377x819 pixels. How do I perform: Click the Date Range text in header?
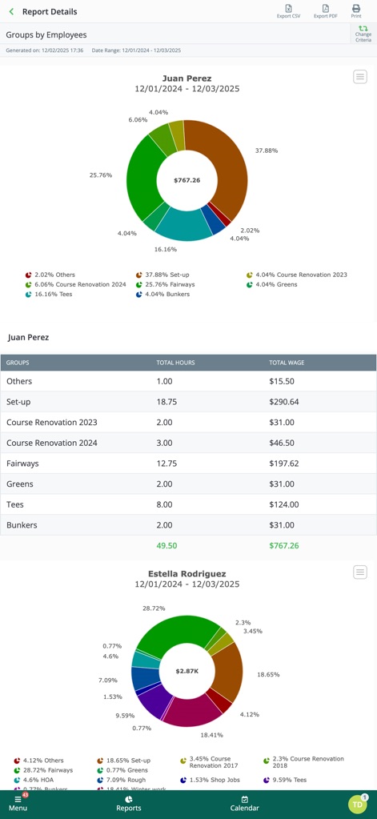click(x=136, y=50)
